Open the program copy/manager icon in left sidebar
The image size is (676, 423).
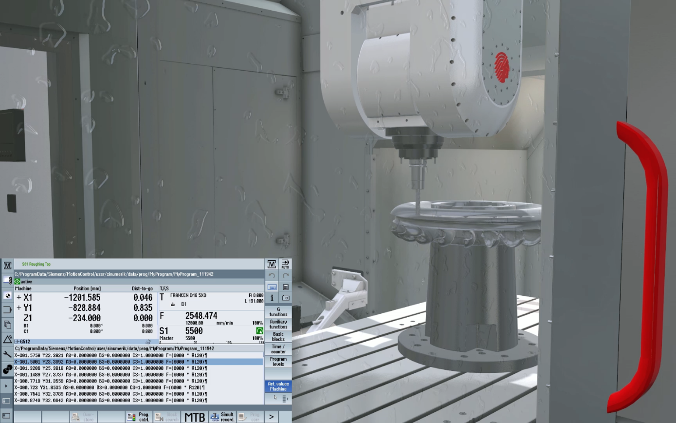(x=7, y=325)
